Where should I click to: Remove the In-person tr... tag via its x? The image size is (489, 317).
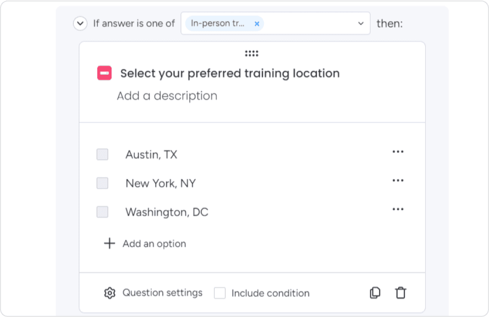click(x=256, y=23)
